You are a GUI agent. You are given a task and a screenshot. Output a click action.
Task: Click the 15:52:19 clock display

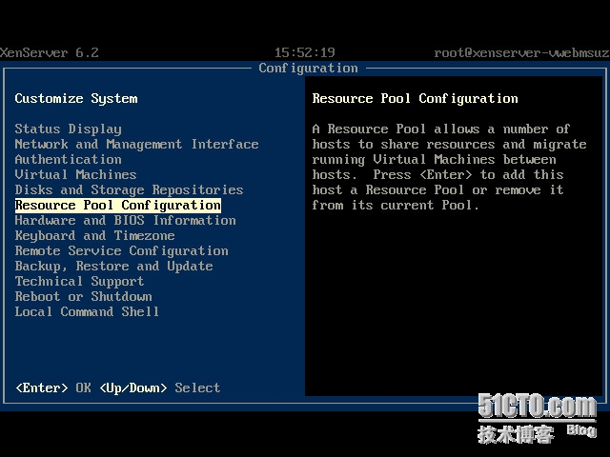(x=305, y=53)
